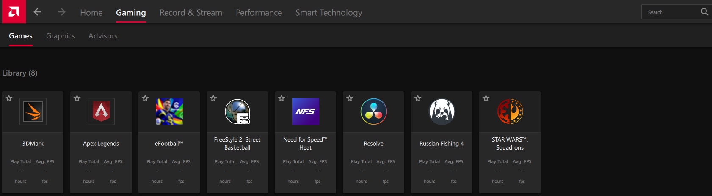The height and width of the screenshot is (196, 712).
Task: Open the 3DMark game icon
Action: click(33, 112)
